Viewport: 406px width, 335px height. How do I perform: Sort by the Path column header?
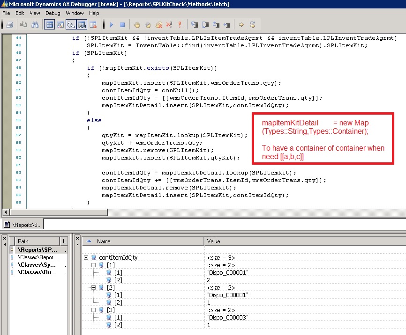[x=37, y=241]
